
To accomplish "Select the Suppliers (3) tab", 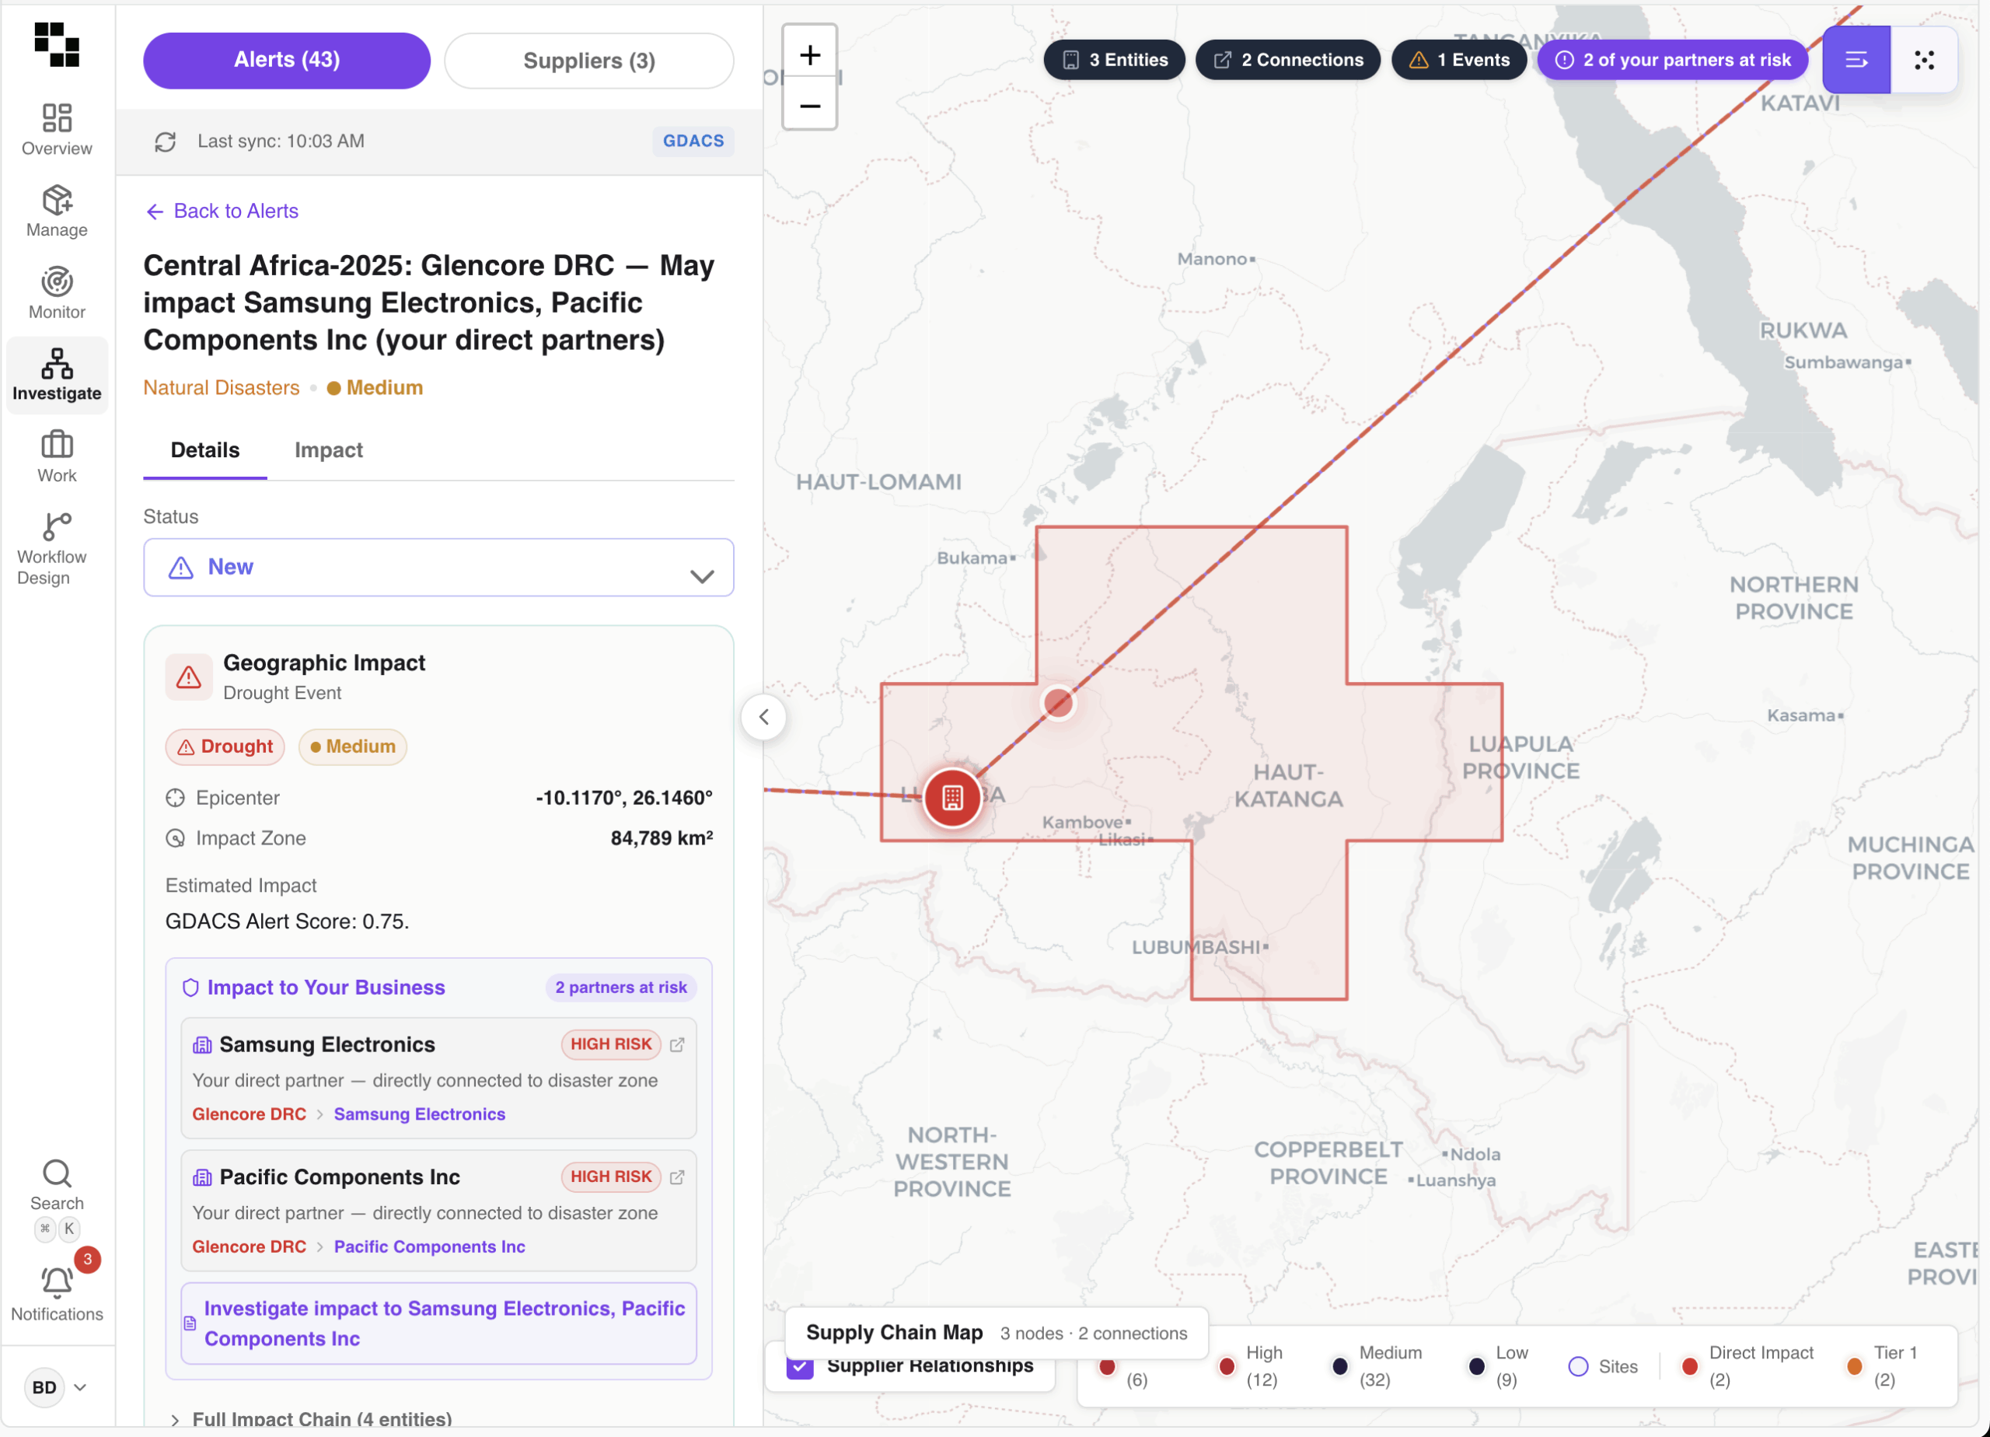I will (588, 61).
